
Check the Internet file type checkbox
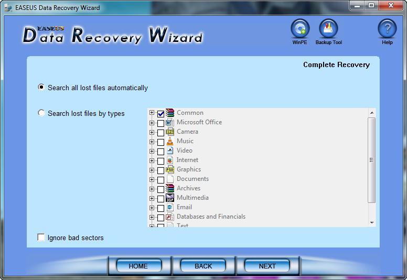[160, 161]
